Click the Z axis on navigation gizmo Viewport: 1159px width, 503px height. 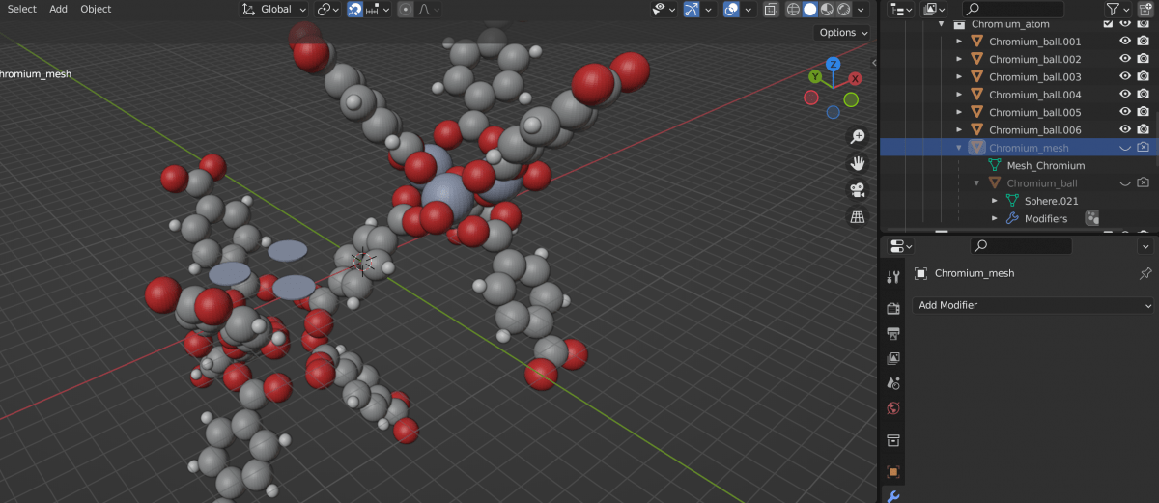833,65
